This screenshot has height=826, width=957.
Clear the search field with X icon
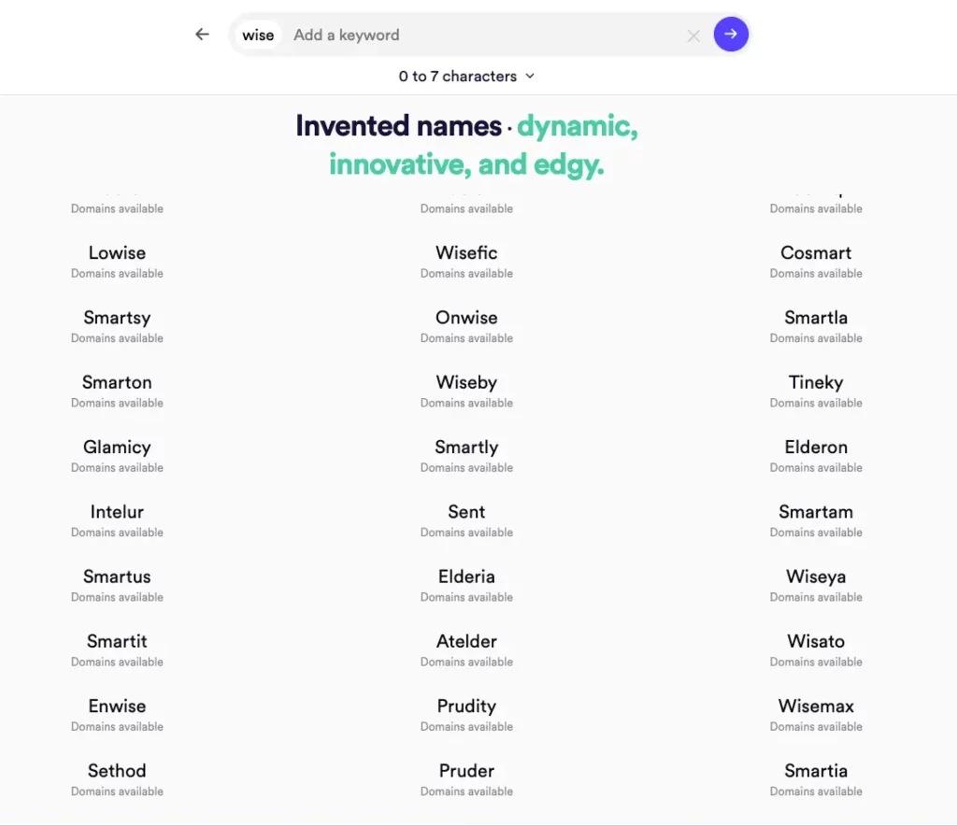click(x=693, y=36)
